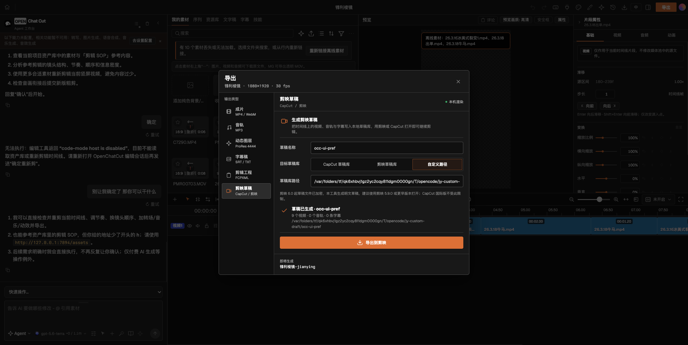Screen dimensions: 688x345
Task: Toggle the side panel layout icon
Action: [648, 8]
